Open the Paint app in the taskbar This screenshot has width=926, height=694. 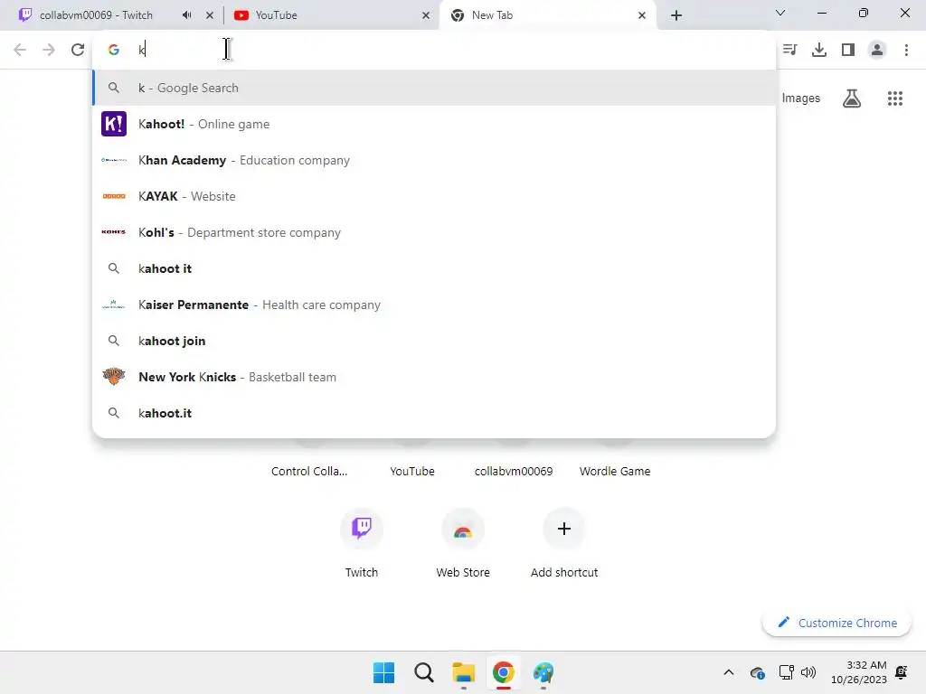click(543, 672)
